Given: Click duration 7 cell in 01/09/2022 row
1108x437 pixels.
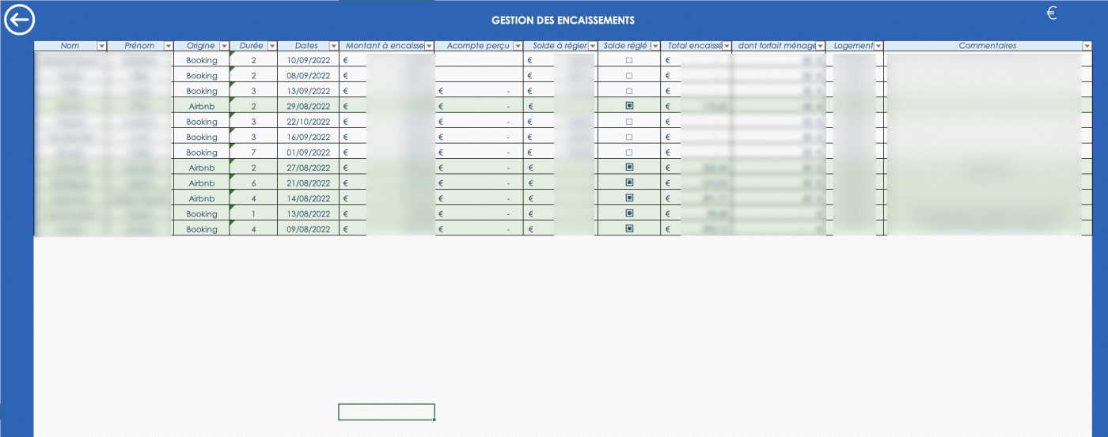Looking at the screenshot, I should coord(253,153).
